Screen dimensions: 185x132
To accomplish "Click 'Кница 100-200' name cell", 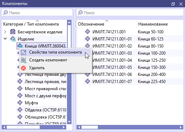I will point(152,53).
